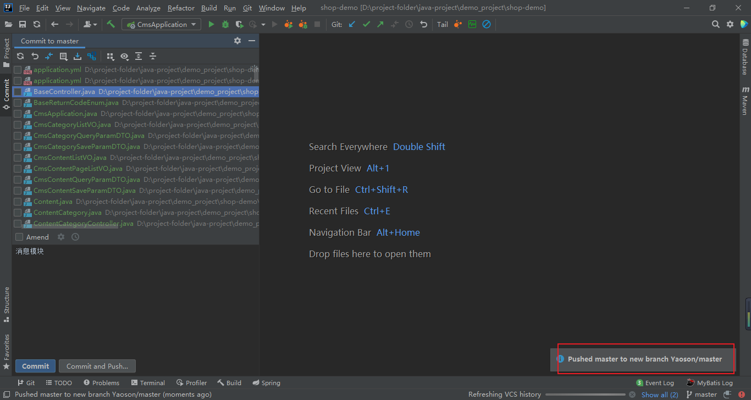Open the File menu

[24, 8]
